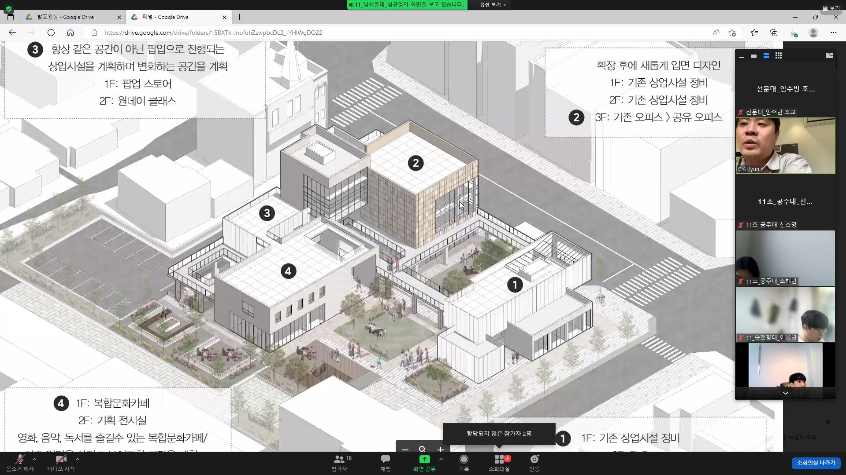
Task: Switch video panel to grid view
Action: (779, 56)
